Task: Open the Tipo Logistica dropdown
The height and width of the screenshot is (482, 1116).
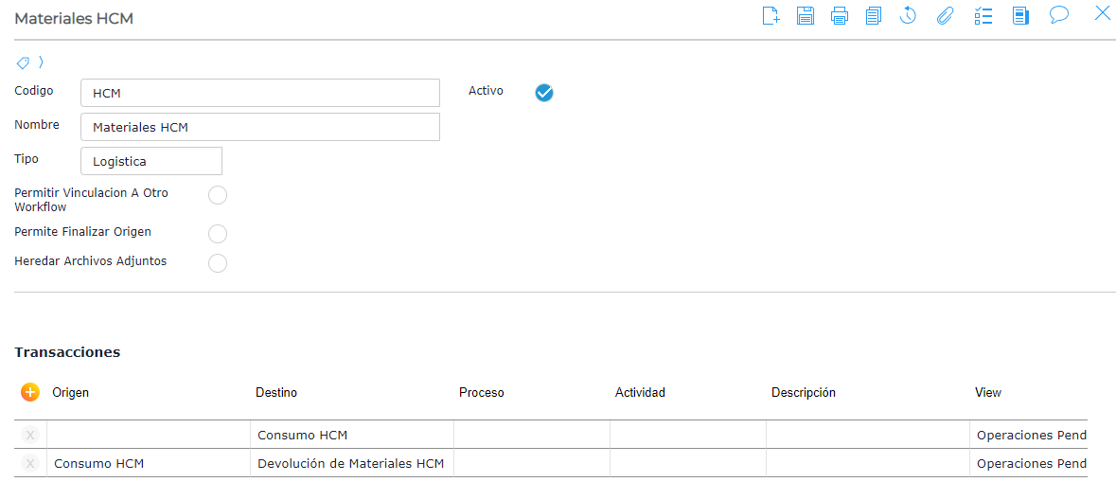Action: [151, 161]
